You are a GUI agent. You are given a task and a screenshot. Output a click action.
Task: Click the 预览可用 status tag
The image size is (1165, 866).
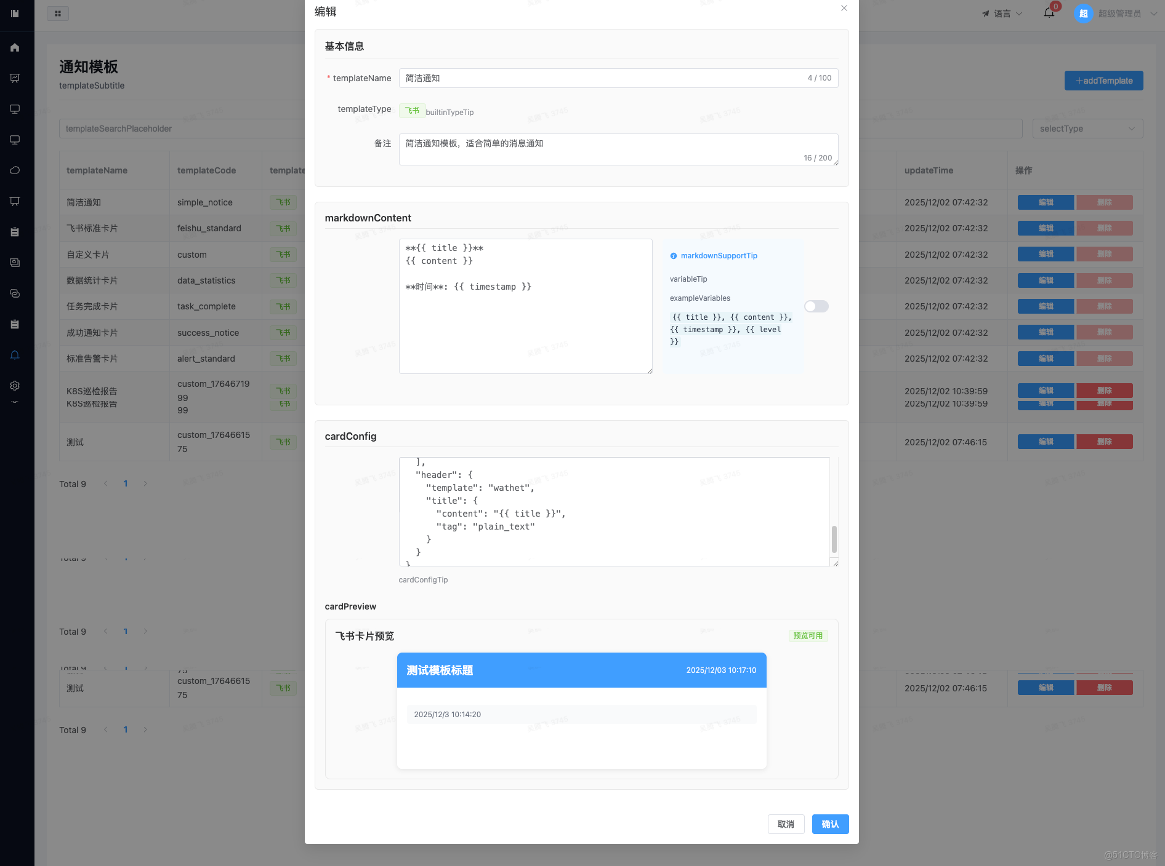[x=808, y=636]
